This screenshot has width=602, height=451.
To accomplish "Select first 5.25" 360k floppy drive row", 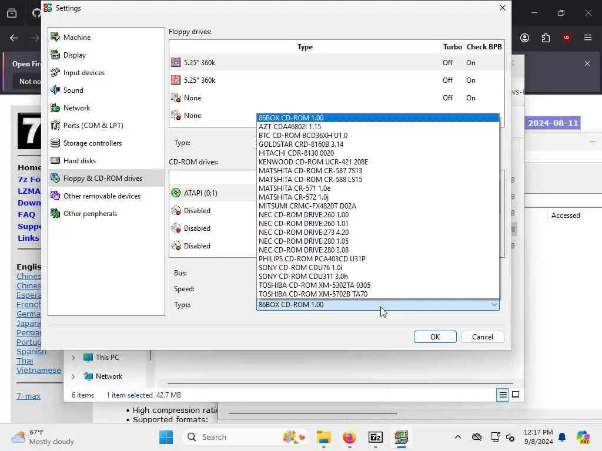I will click(x=337, y=62).
